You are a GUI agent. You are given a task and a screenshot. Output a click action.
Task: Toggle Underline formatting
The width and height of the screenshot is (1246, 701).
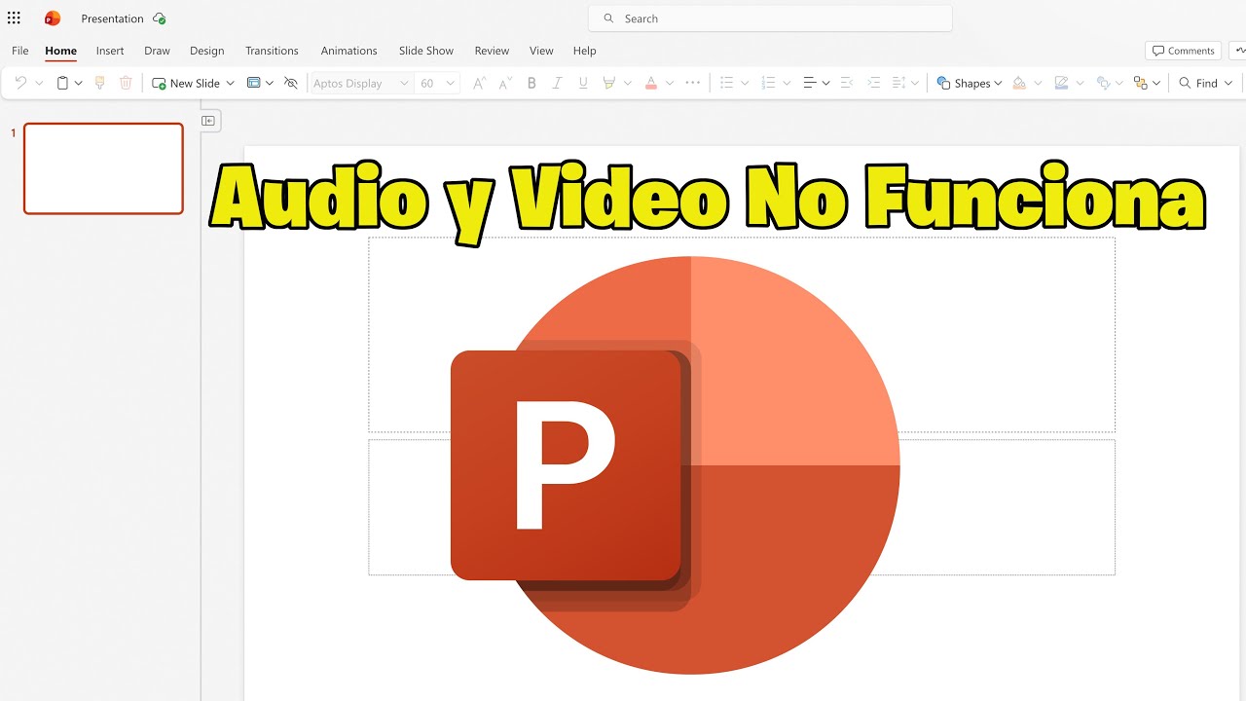(x=583, y=83)
